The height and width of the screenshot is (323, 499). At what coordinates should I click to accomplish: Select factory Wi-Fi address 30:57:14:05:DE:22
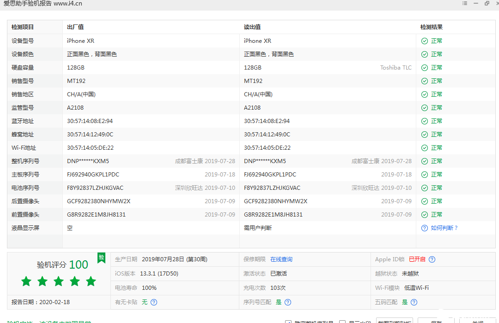pyautogui.click(x=91, y=148)
